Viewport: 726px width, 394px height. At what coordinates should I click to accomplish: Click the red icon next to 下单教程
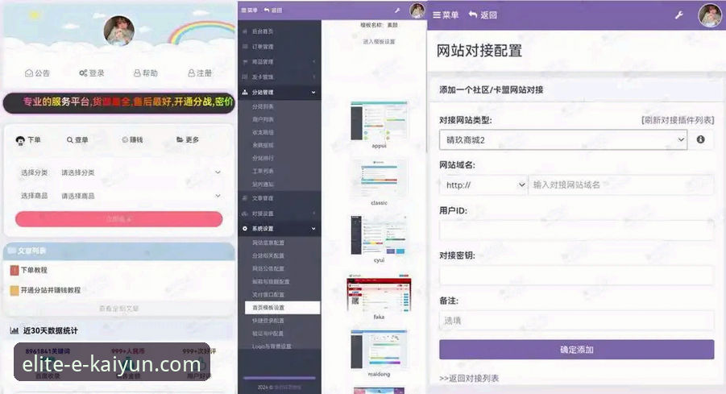point(15,270)
